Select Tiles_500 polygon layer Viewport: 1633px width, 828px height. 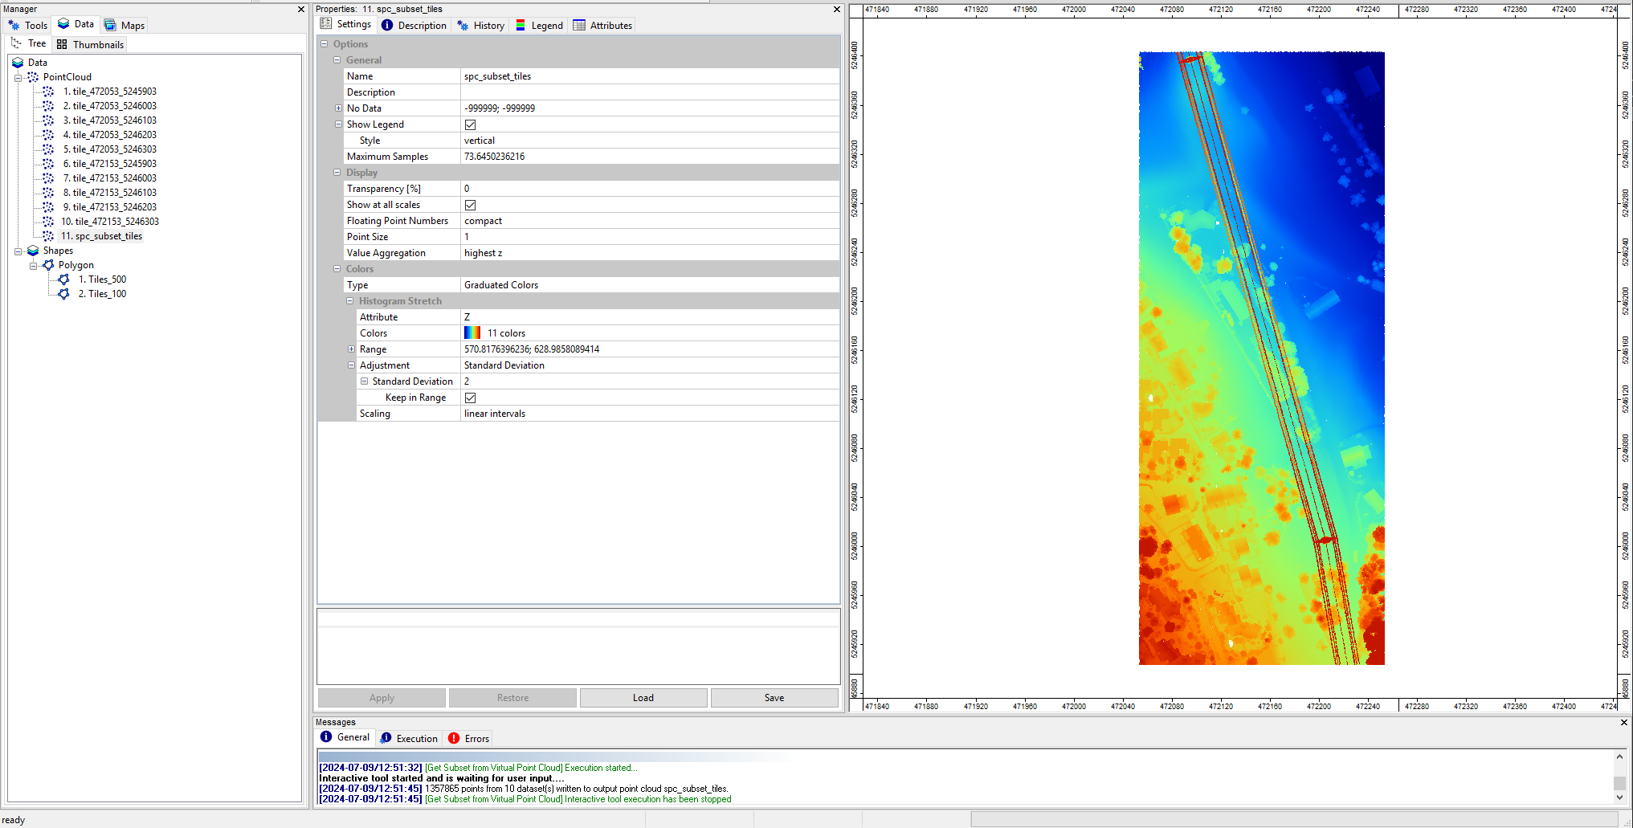pos(102,279)
